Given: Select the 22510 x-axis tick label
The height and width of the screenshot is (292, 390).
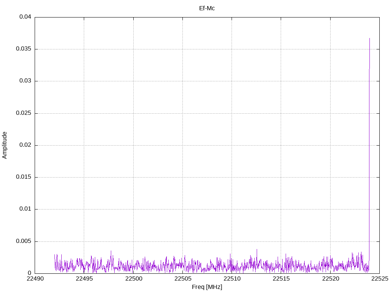Looking at the screenshot, I should click(x=232, y=279).
